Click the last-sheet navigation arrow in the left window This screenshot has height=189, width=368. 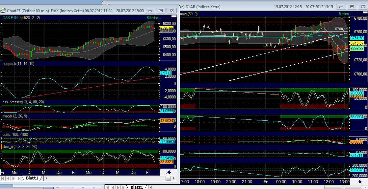[x=19, y=178]
